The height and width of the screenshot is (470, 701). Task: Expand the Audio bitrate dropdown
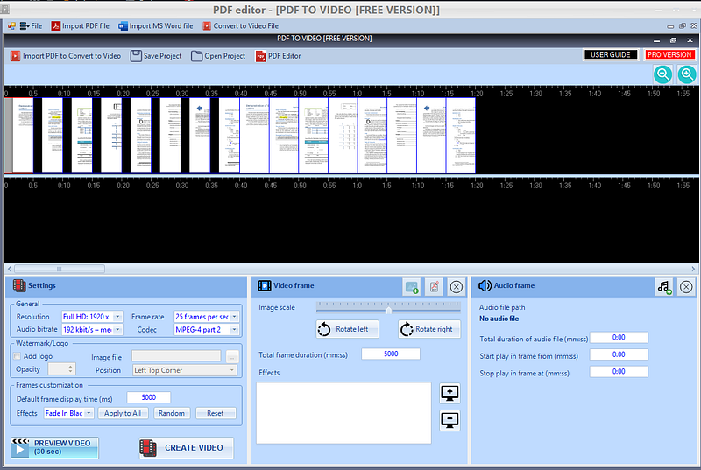tap(117, 330)
